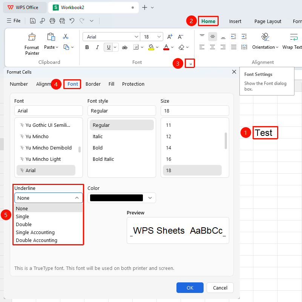Screen dimensions: 302x302
Task: Decrease font size with A- icon
Action: pos(181,37)
